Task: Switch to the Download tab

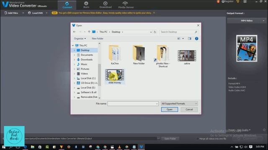Action: pyautogui.click(x=106, y=5)
